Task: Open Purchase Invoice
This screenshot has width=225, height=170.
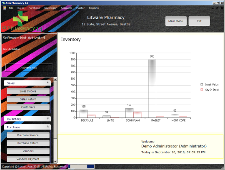Action: click(x=28, y=135)
